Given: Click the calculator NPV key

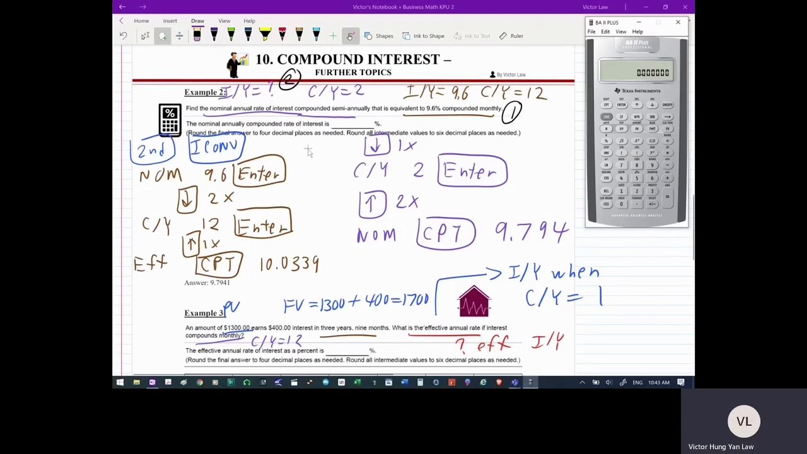Looking at the screenshot, I should click(637, 117).
